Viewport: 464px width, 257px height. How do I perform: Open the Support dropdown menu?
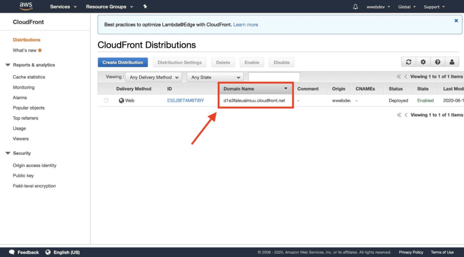point(434,7)
